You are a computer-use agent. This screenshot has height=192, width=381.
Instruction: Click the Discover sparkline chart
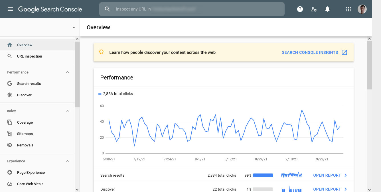(291, 189)
